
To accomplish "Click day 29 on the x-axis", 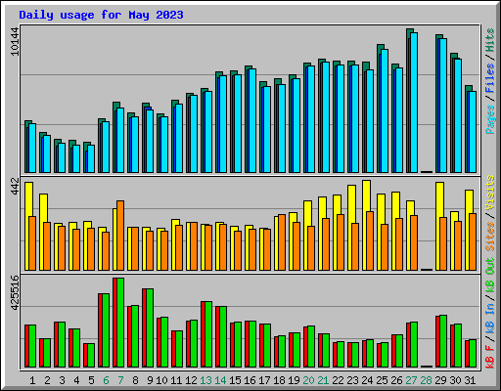I will (440, 380).
